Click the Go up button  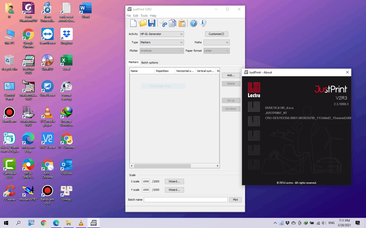click(x=231, y=100)
